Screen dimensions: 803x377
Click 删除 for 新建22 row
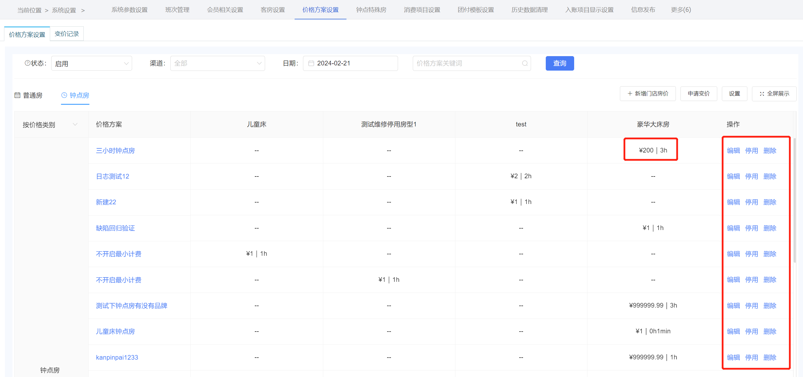click(x=770, y=202)
